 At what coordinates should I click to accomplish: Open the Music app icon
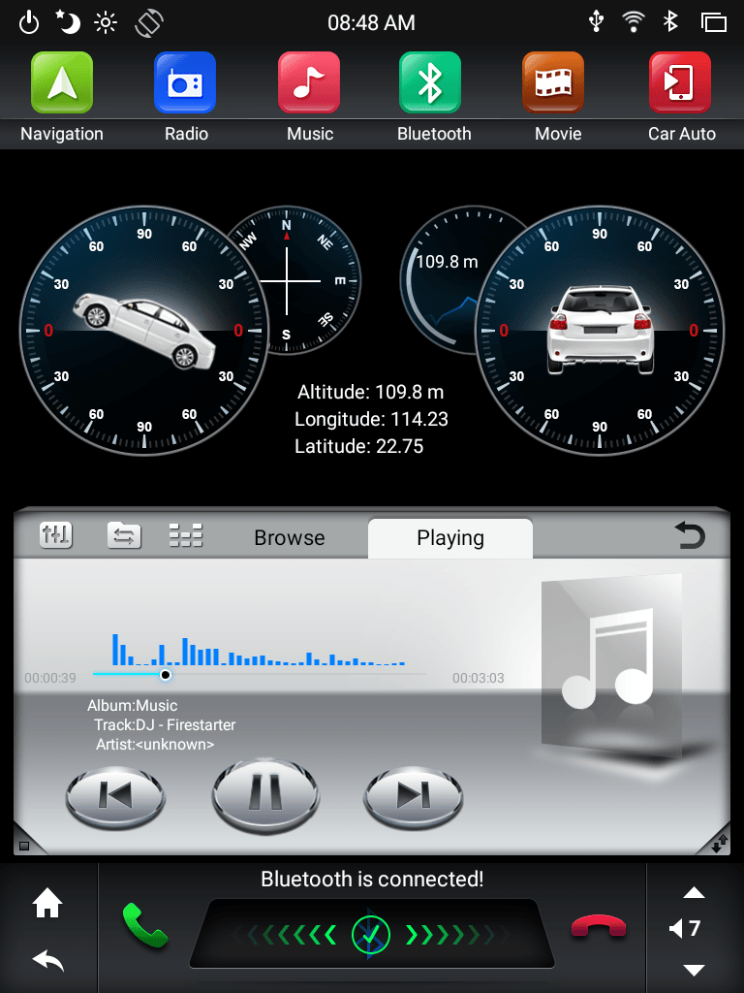(309, 83)
